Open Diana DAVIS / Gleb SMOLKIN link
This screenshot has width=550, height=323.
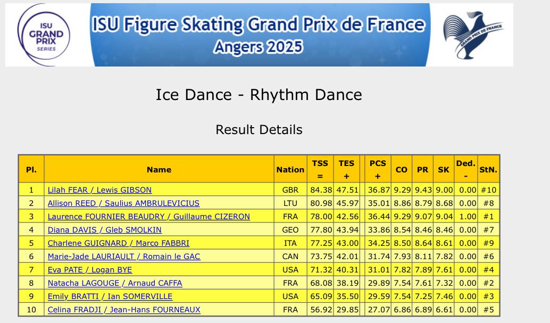[104, 230]
